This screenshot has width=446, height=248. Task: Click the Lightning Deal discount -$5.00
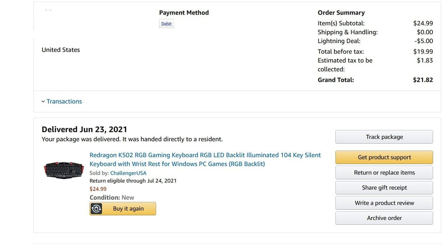423,41
